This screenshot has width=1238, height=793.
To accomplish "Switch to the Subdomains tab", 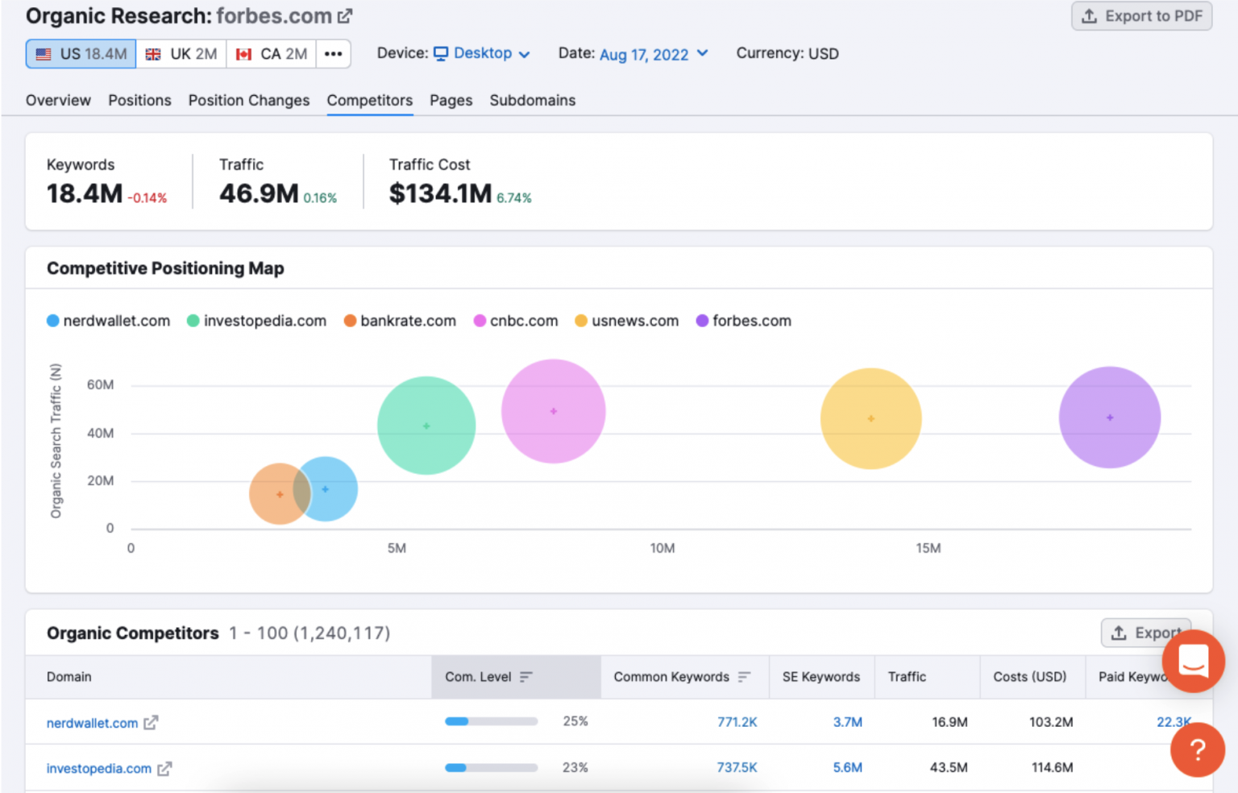I will tap(532, 101).
